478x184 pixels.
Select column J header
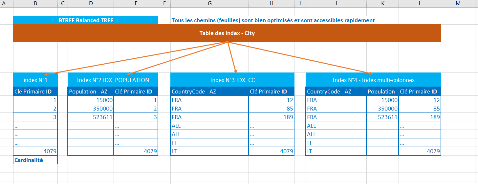click(336, 4)
